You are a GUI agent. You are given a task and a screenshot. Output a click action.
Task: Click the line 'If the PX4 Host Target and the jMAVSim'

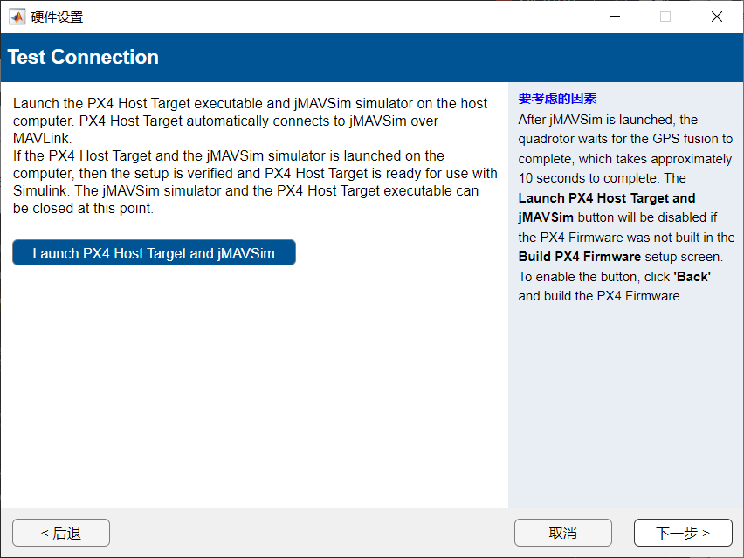coord(229,156)
